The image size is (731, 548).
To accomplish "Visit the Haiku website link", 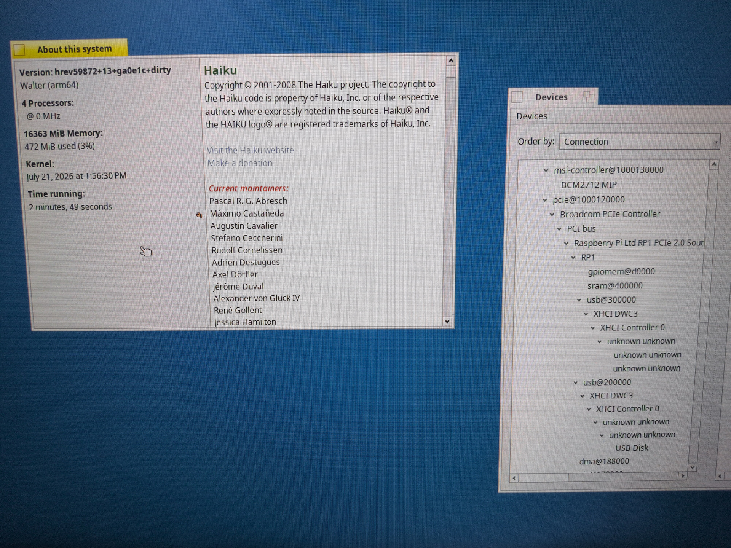I will point(250,150).
